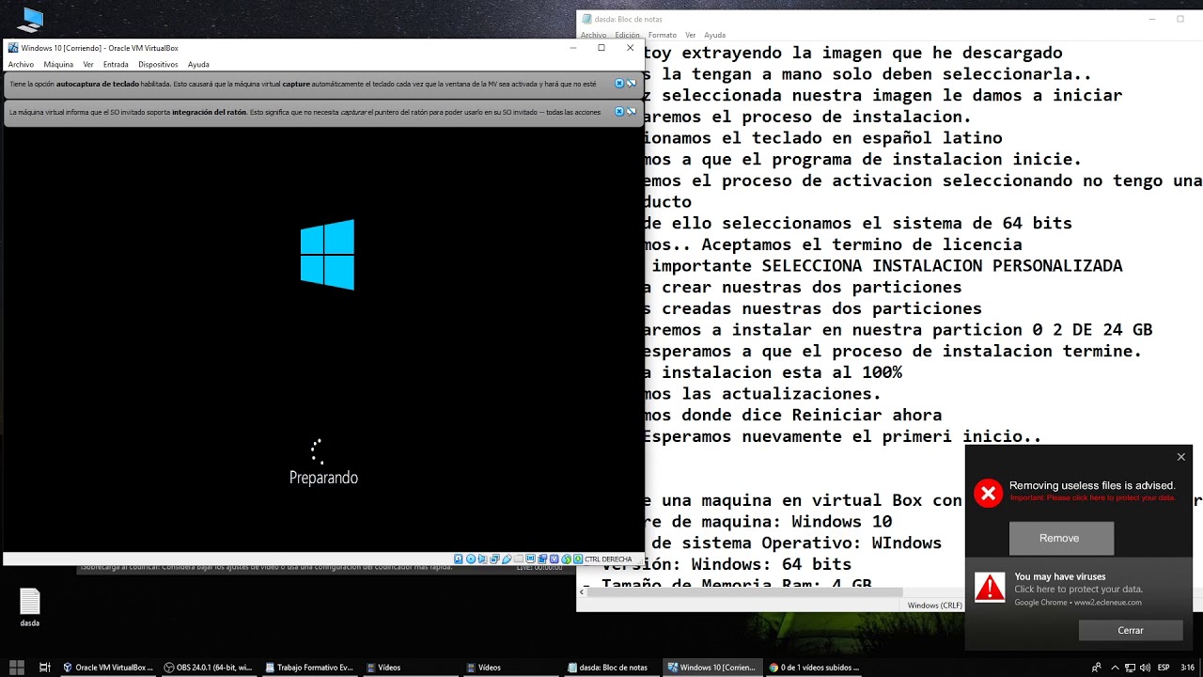
Task: Open VirtualBox hard disk activity indicator
Action: (459, 559)
